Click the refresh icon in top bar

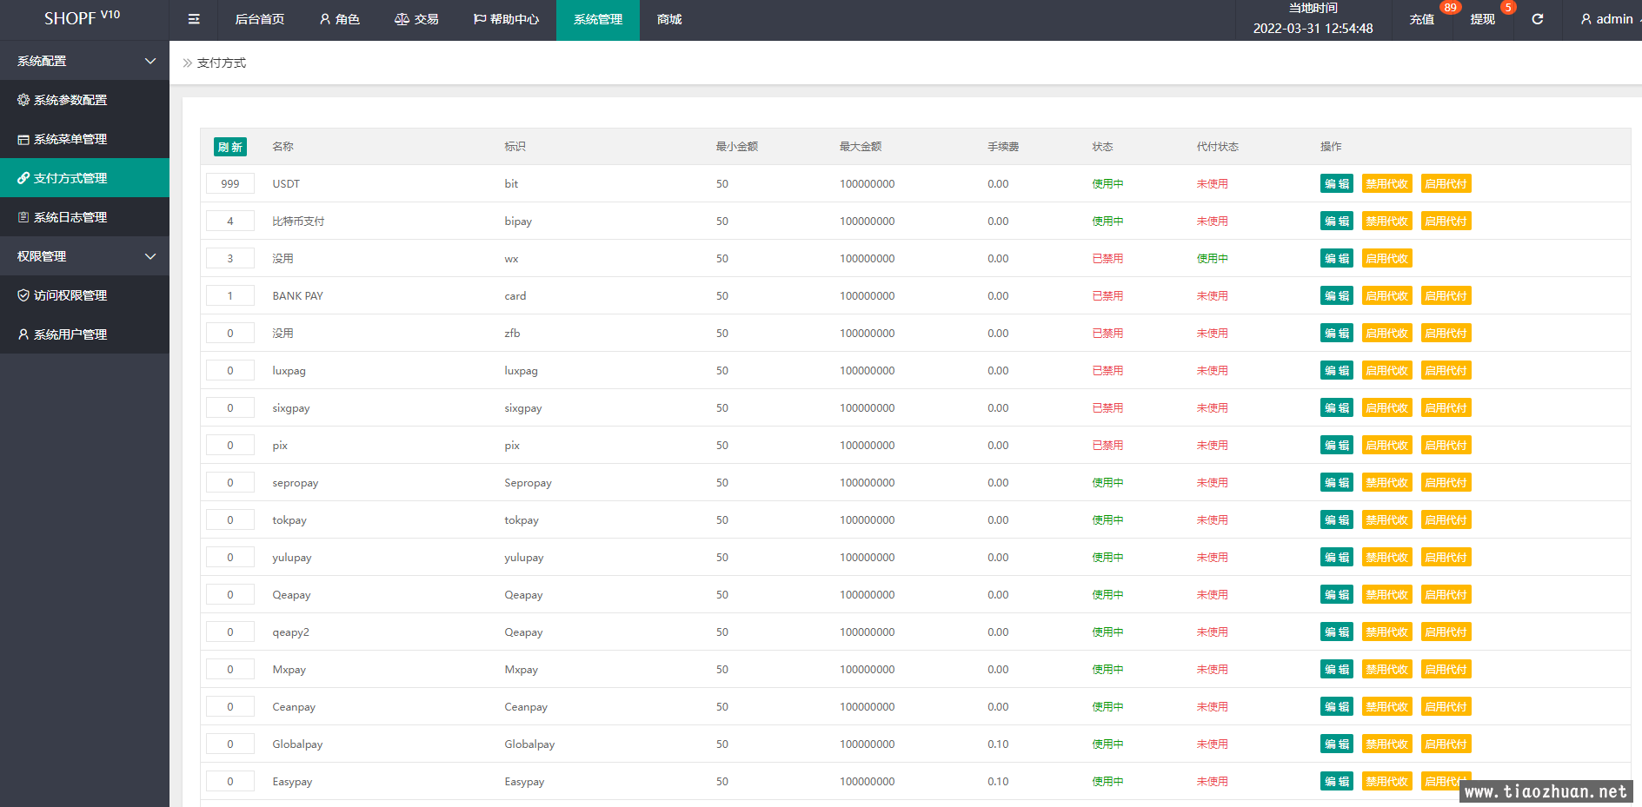point(1537,19)
